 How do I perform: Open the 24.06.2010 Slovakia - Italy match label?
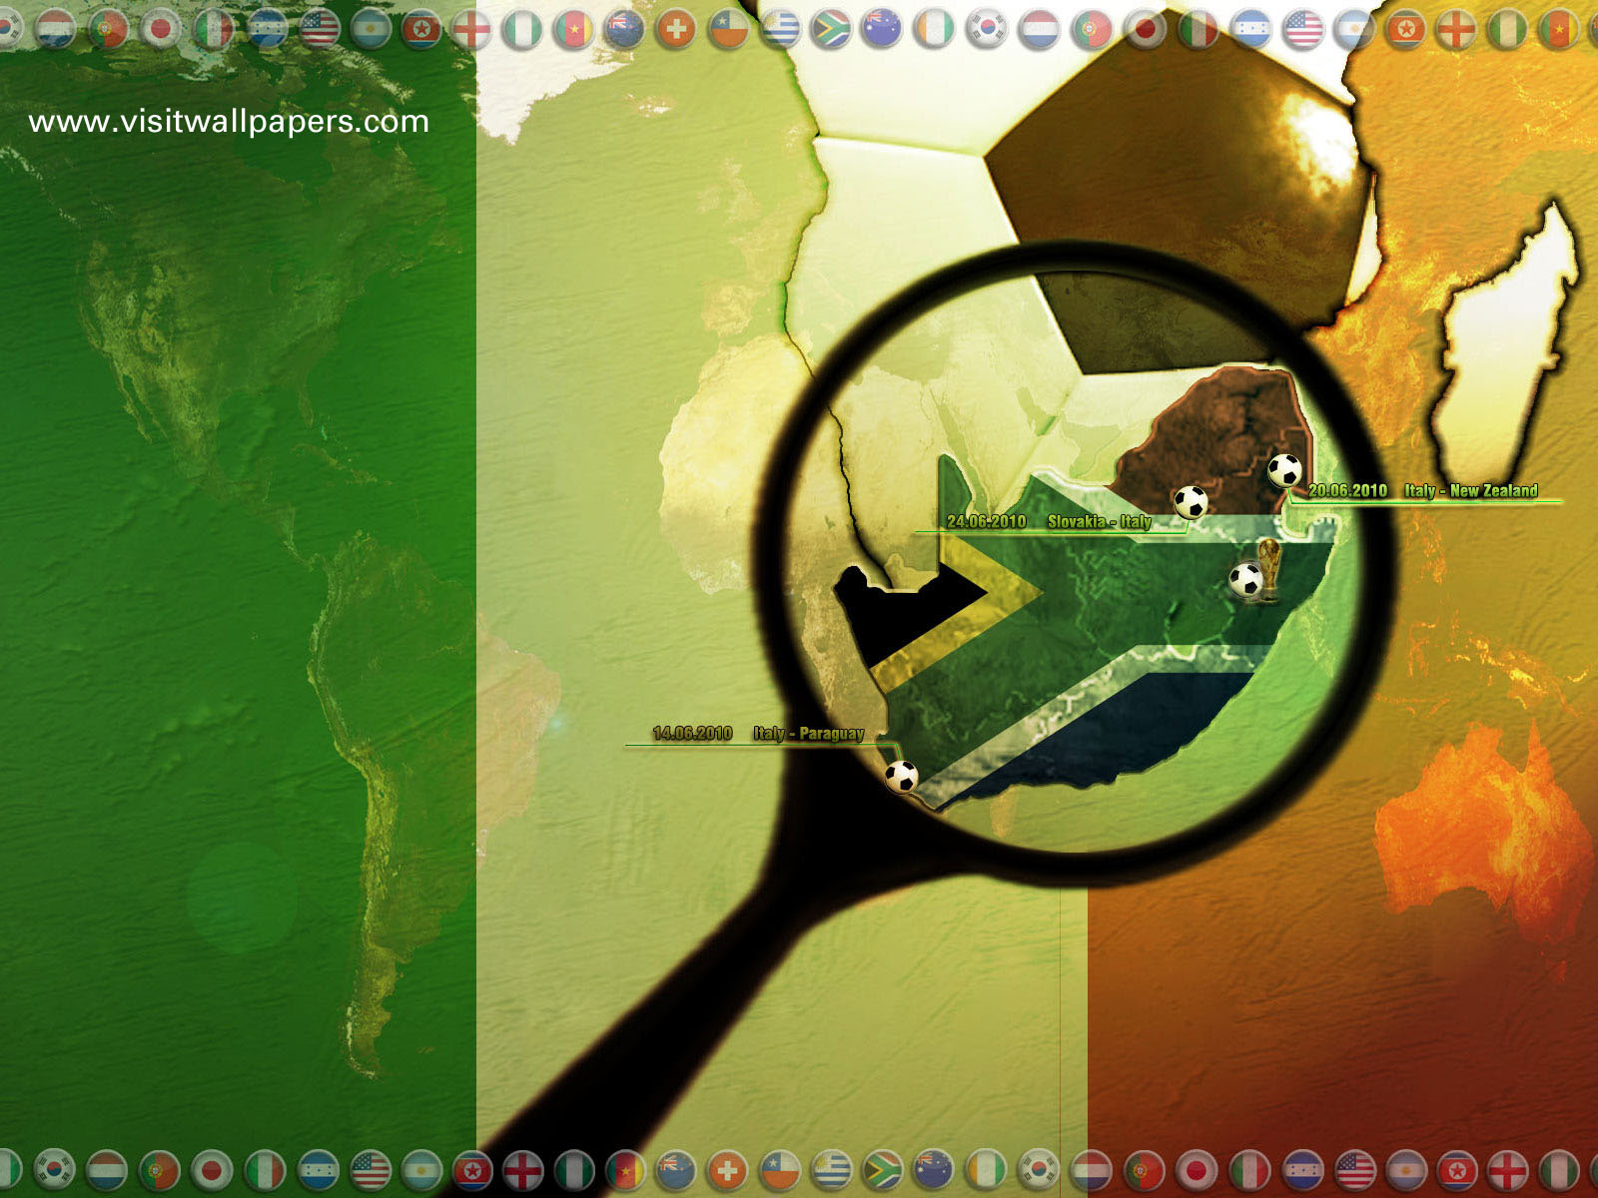tap(1049, 521)
